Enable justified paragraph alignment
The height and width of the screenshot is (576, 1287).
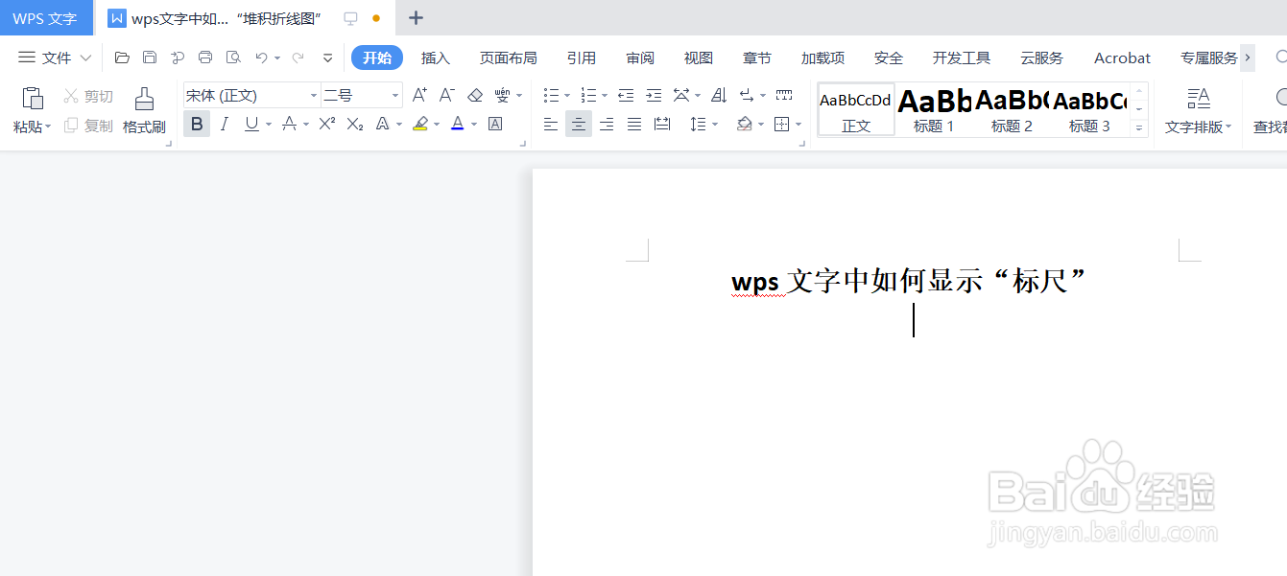(x=633, y=124)
